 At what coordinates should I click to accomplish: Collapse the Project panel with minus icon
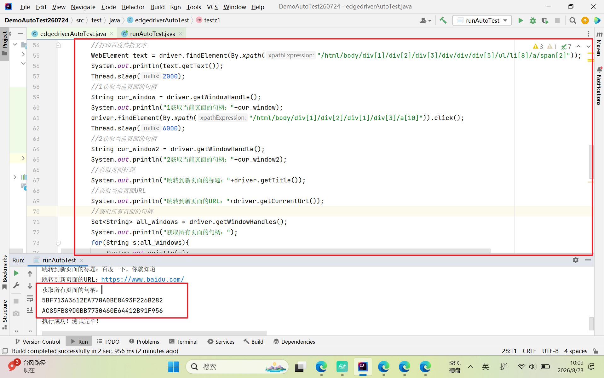pyautogui.click(x=20, y=34)
